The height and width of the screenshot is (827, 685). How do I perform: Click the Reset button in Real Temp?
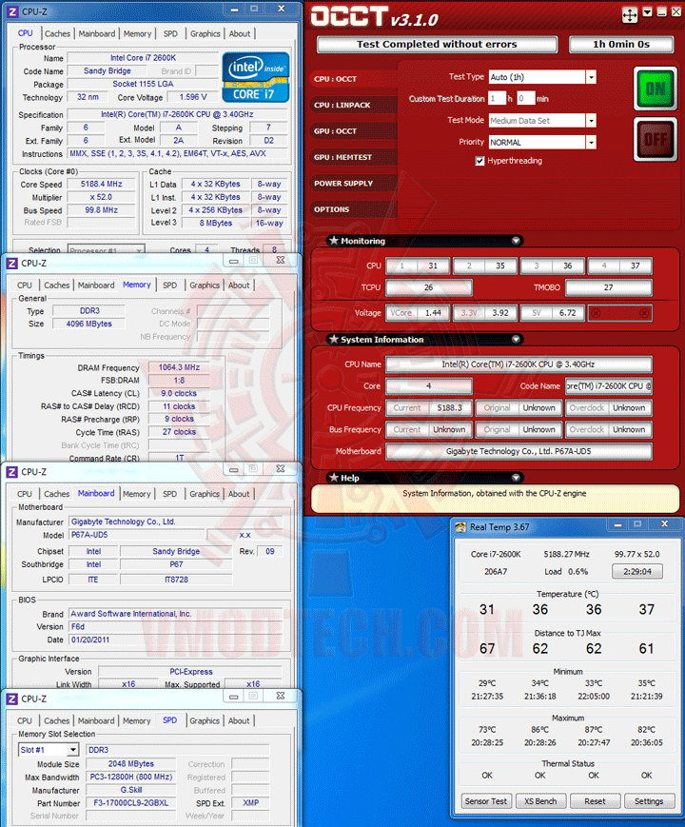click(595, 801)
